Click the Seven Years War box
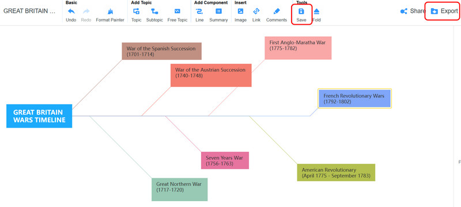The width and height of the screenshot is (461, 207). pos(225,160)
